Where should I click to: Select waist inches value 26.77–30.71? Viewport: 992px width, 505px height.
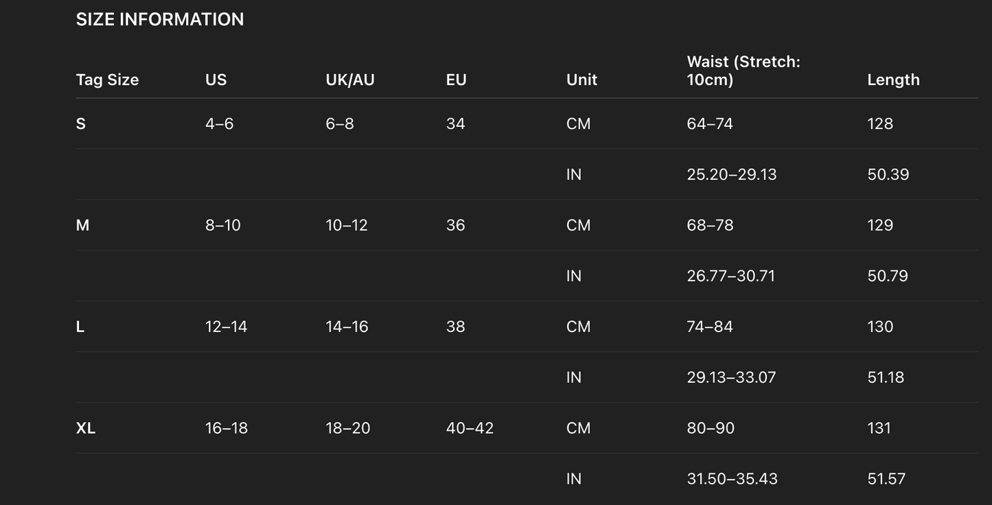(730, 276)
